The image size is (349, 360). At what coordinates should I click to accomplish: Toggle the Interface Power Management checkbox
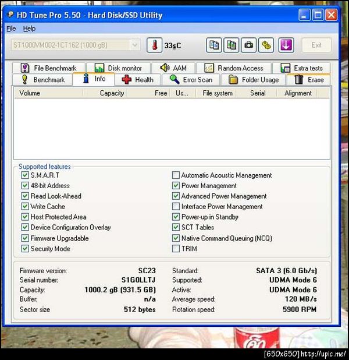click(x=176, y=206)
